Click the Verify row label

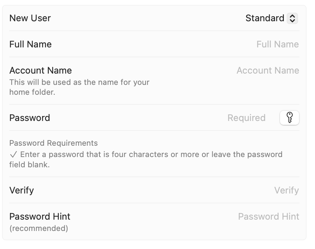click(22, 190)
